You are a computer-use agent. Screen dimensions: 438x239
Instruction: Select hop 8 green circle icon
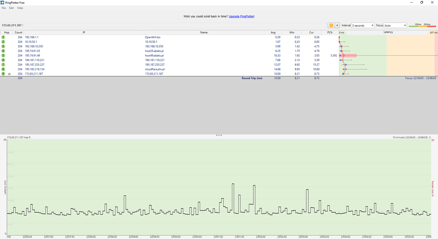coord(3,69)
